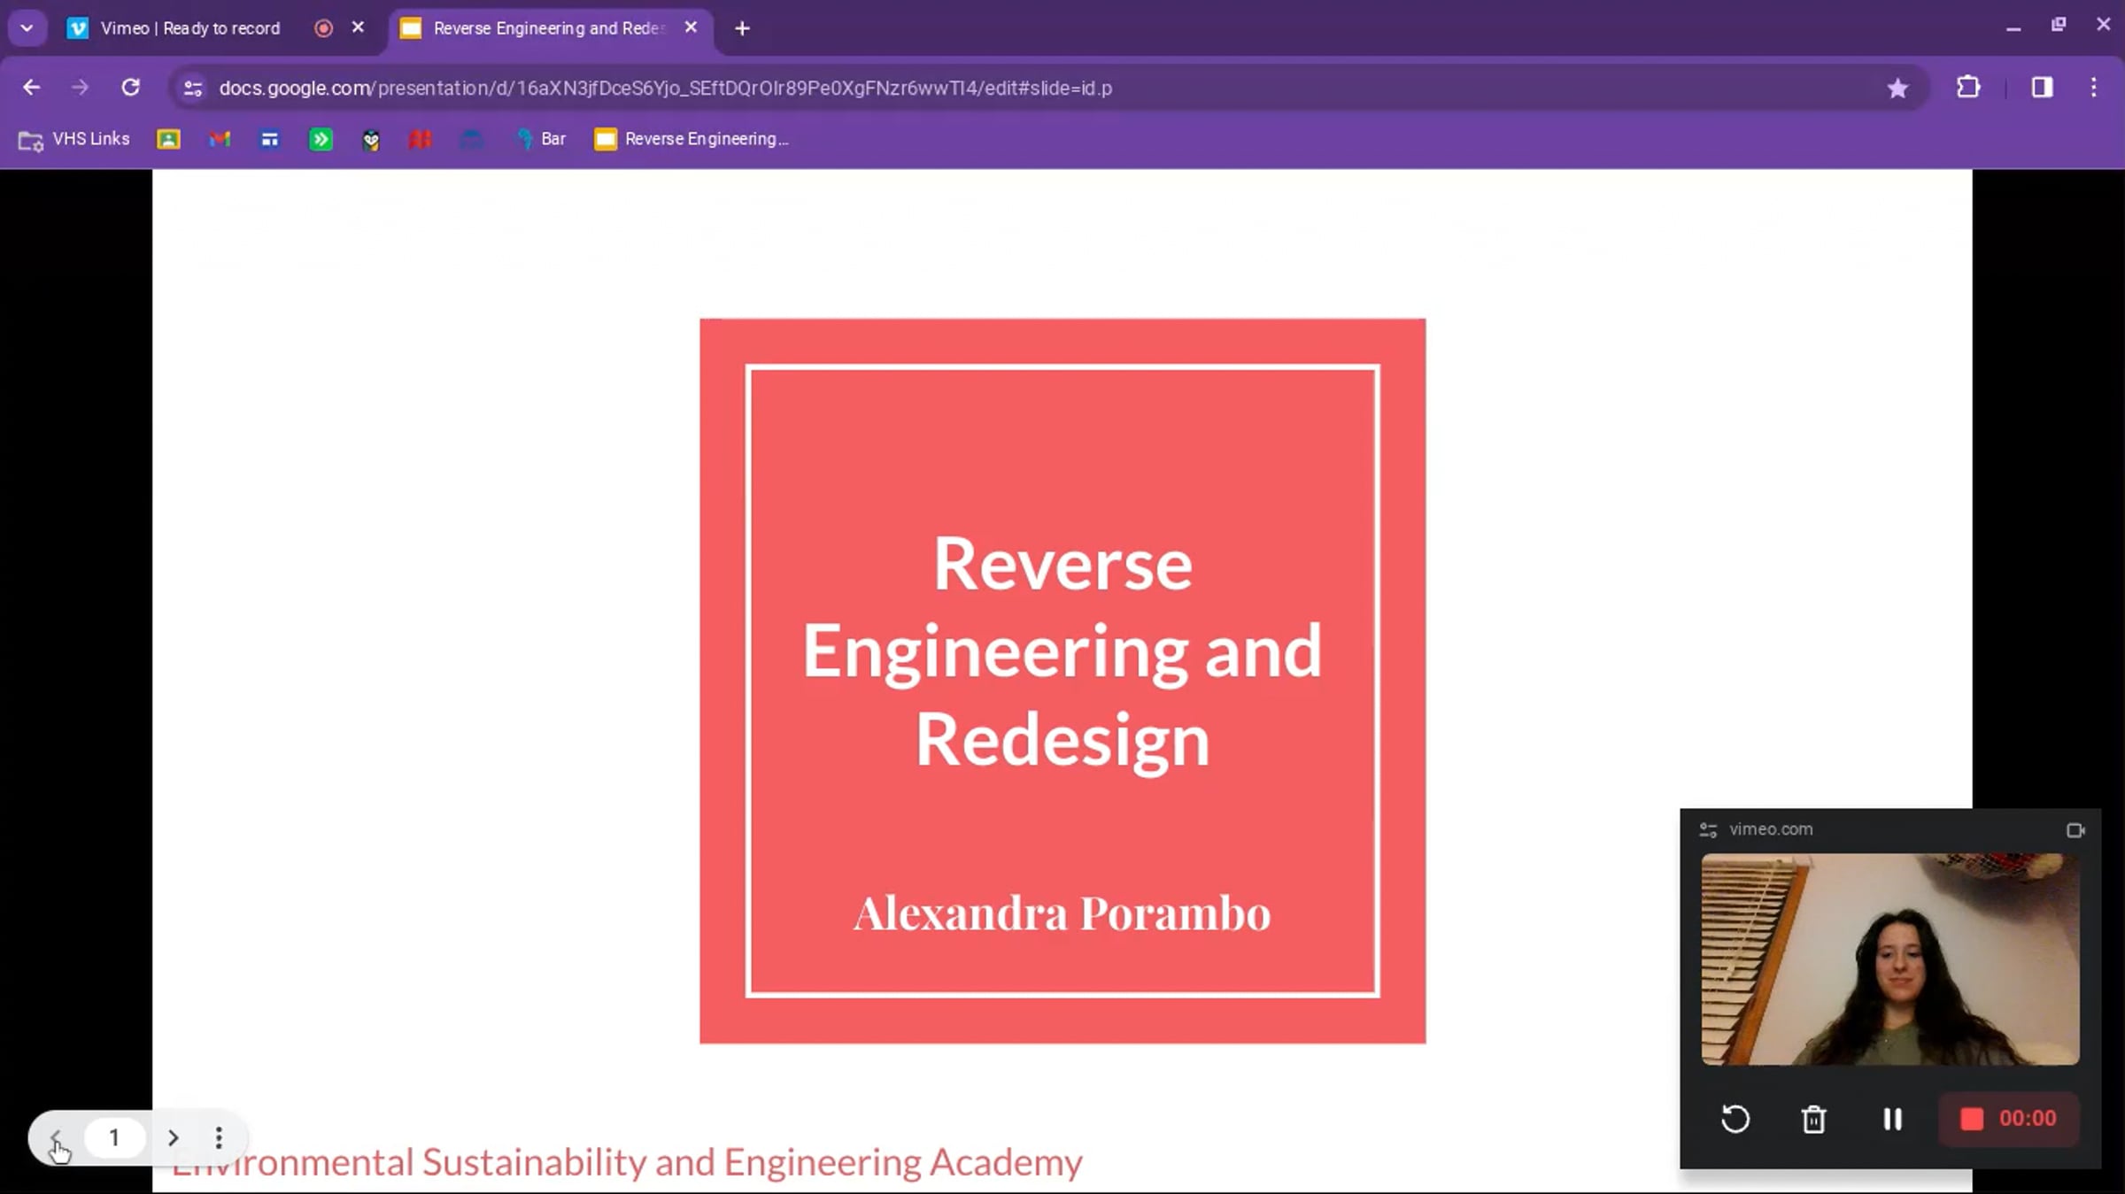Restart the Vimeo recording
The width and height of the screenshot is (2125, 1194).
[x=1735, y=1119]
